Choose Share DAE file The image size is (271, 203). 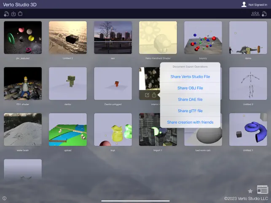click(x=190, y=99)
